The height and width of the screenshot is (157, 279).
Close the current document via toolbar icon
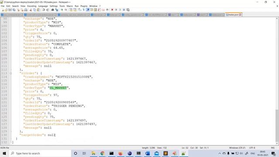tap(18, 10)
